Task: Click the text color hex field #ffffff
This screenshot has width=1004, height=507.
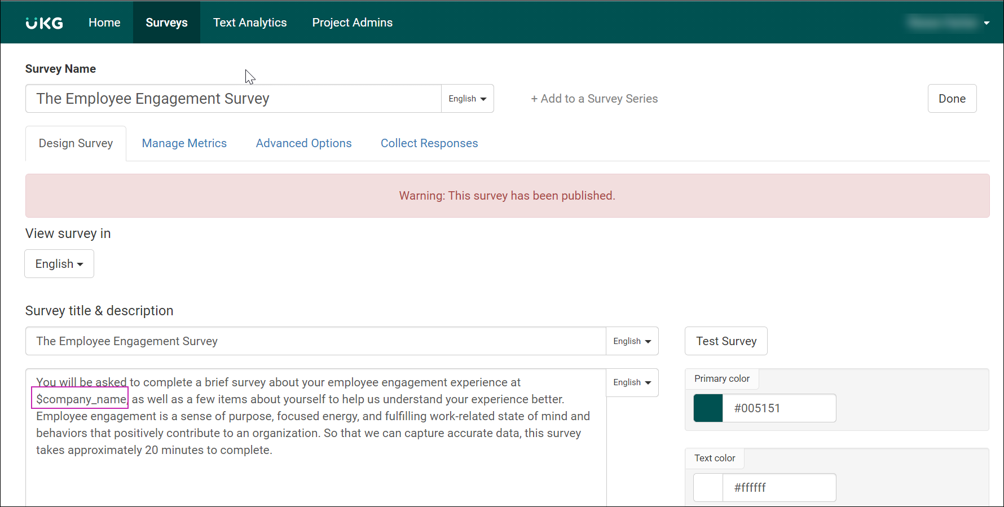Action: [780, 488]
